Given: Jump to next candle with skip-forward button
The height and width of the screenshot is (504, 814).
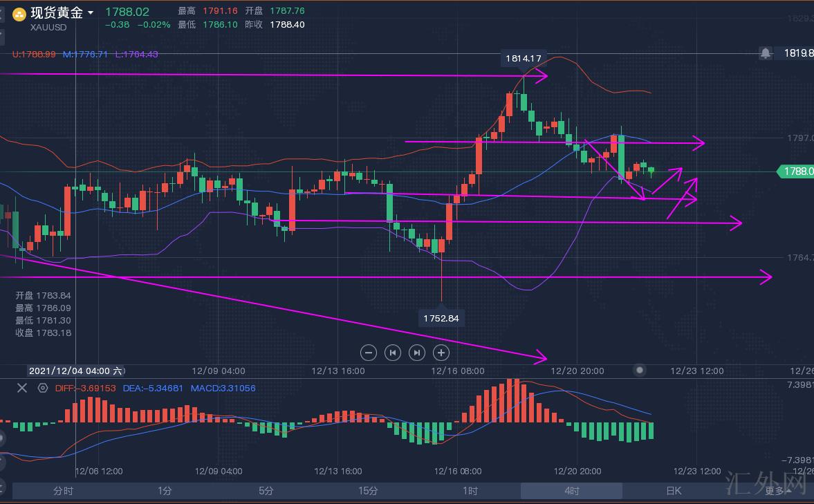Looking at the screenshot, I should [x=417, y=353].
